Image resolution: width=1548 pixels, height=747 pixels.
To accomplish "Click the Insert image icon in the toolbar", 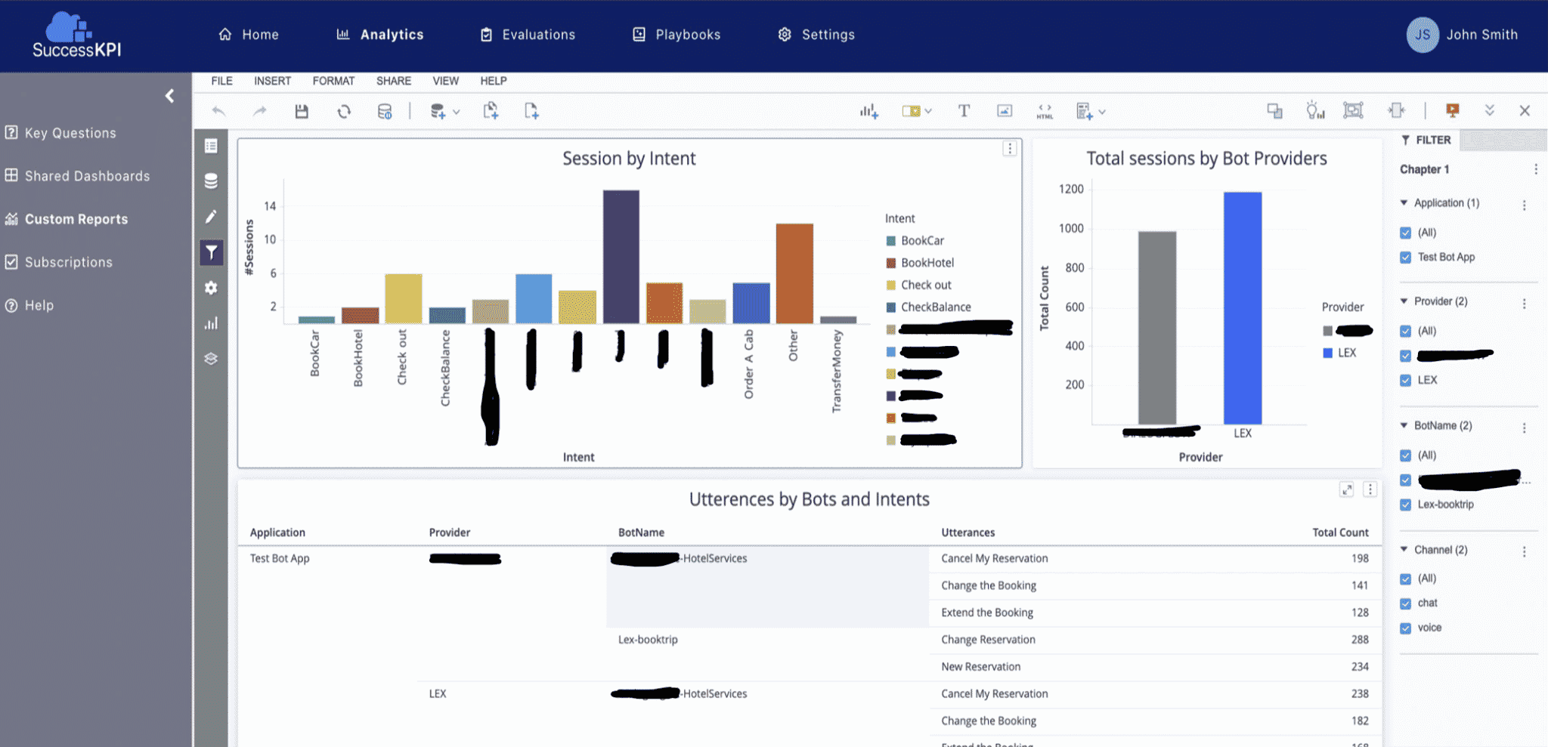I will pyautogui.click(x=1005, y=110).
